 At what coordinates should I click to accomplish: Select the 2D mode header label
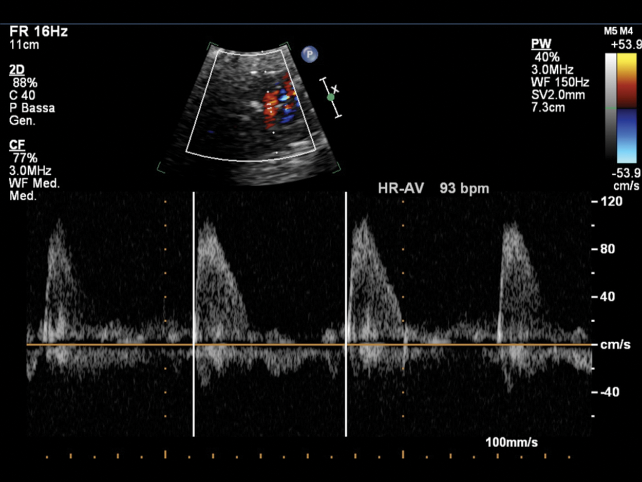pos(16,70)
